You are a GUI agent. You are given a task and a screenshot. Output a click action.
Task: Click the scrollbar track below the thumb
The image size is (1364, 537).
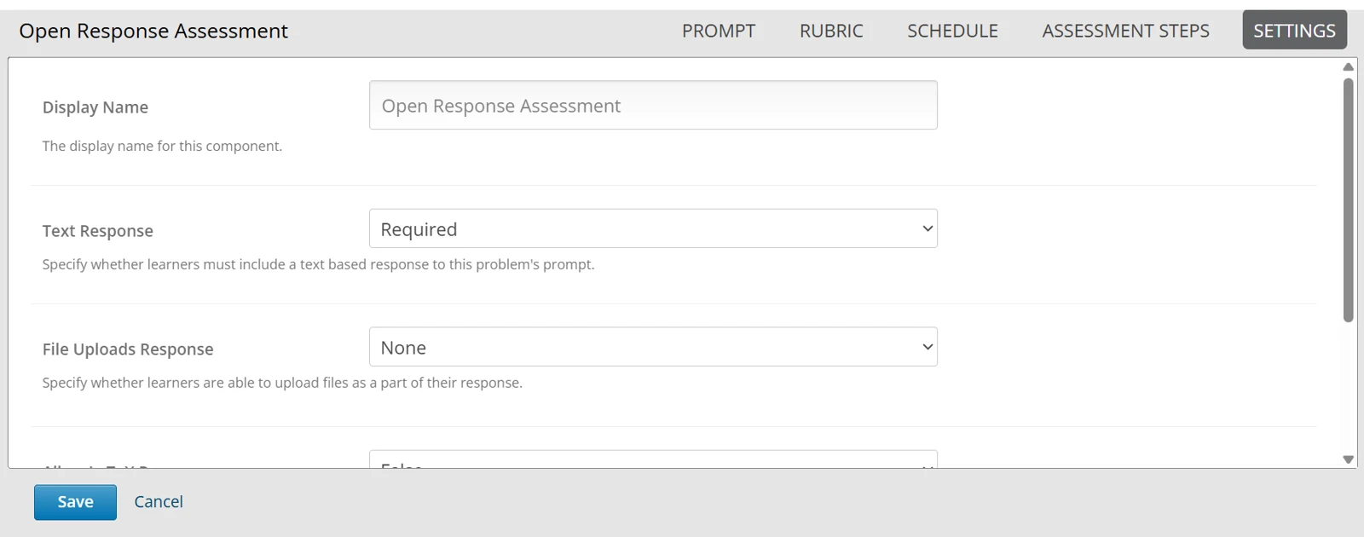[1348, 388]
